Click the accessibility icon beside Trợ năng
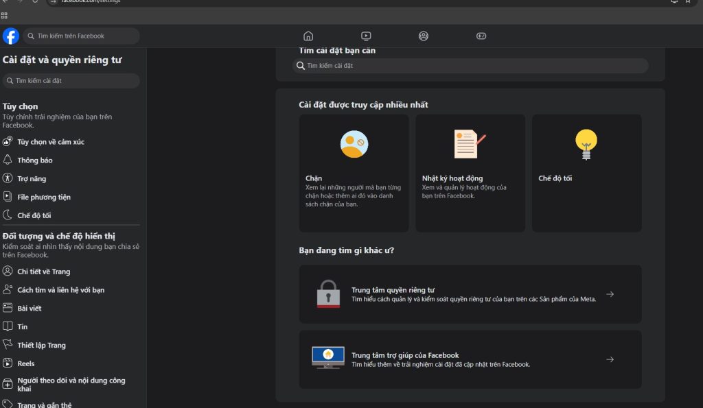 pos(8,178)
